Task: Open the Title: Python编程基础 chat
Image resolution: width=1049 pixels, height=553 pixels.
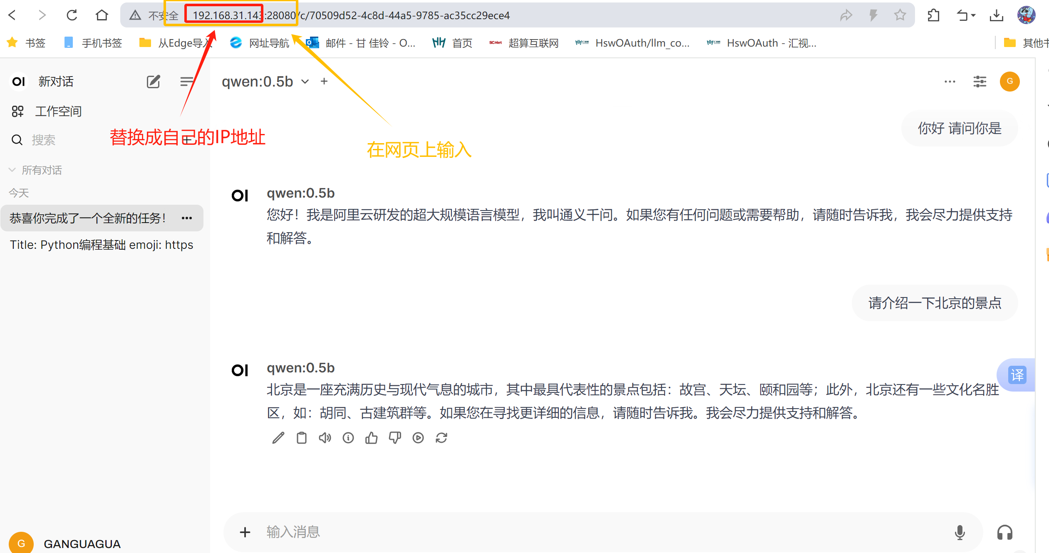Action: click(102, 245)
